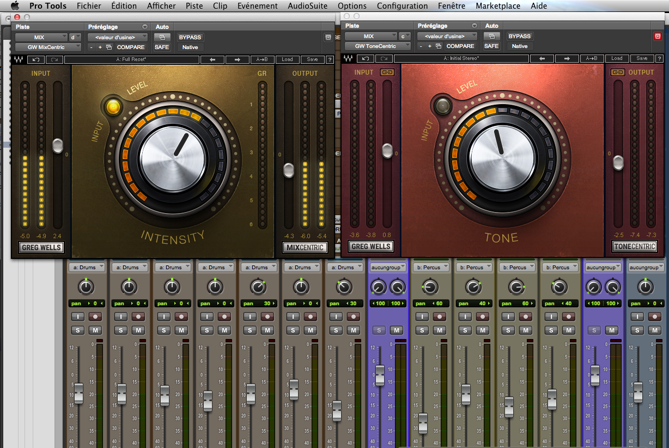Copy plugin settings in the ToneCentric window
The height and width of the screenshot is (448, 669).
pyautogui.click(x=439, y=46)
